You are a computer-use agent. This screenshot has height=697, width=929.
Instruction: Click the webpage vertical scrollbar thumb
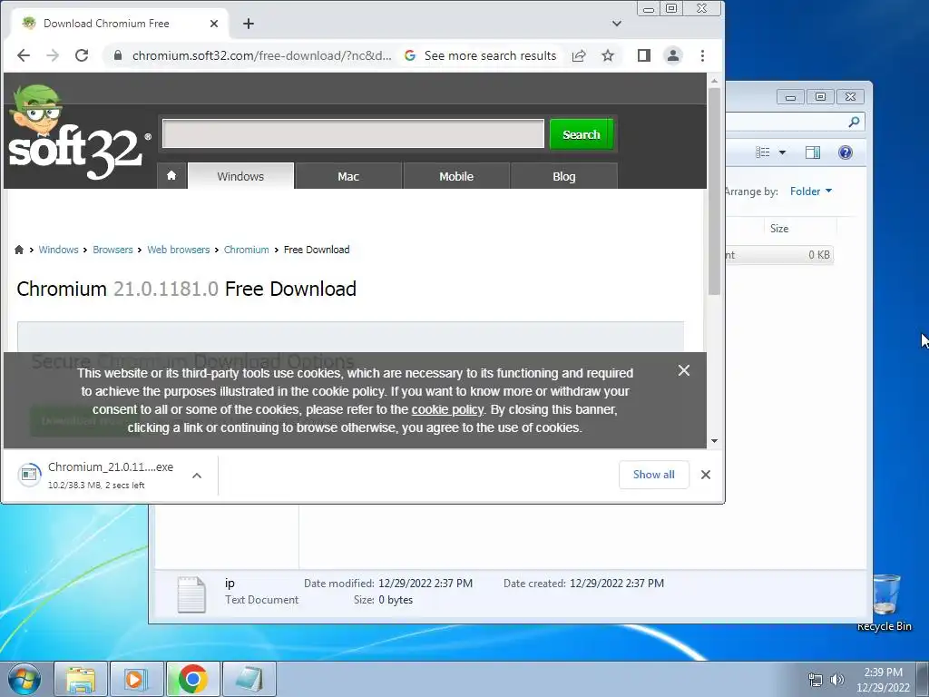point(714,191)
